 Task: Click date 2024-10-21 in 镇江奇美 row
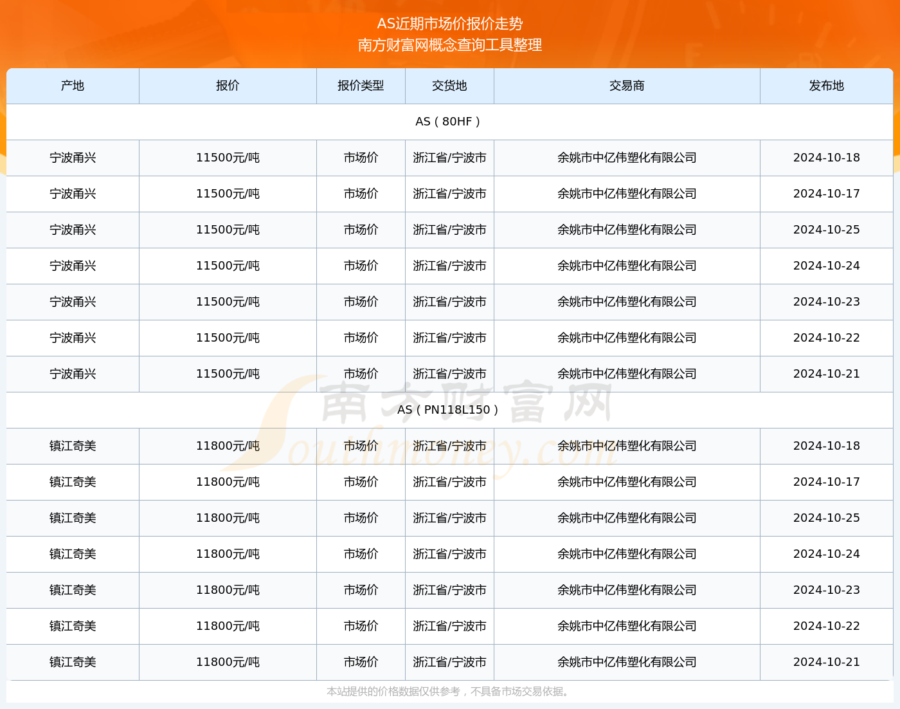tap(826, 662)
